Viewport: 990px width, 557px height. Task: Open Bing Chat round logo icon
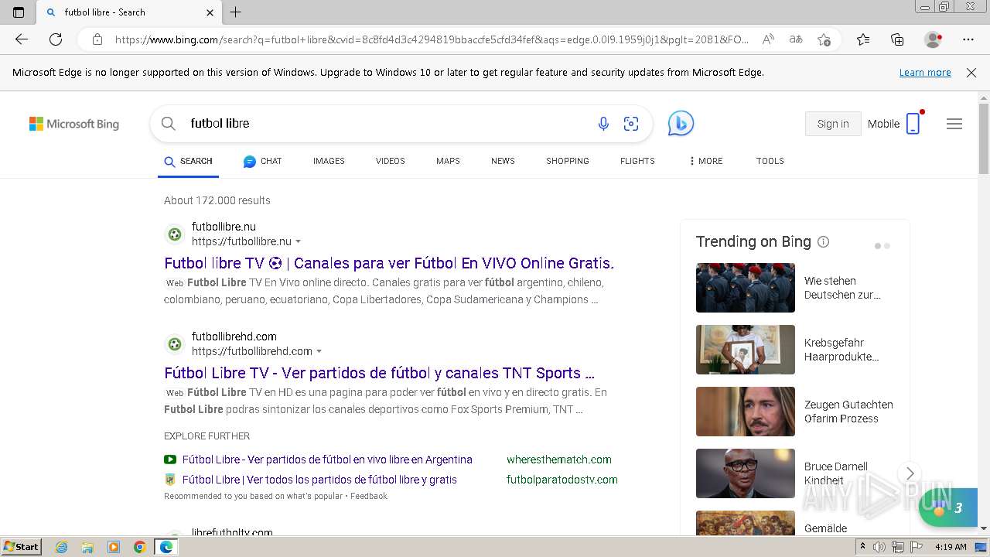coord(681,123)
